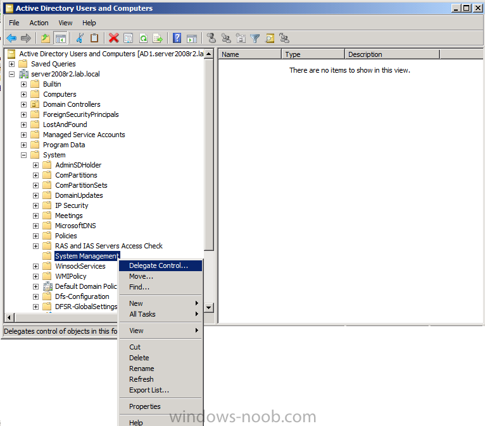Choose Move... from context menu
Screen dimensions: 485x426
pos(161,276)
